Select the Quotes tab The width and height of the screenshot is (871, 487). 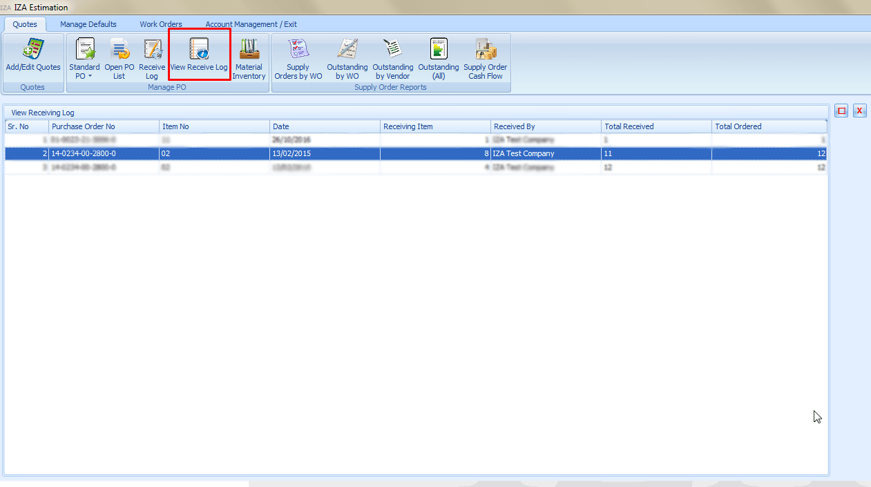pyautogui.click(x=25, y=24)
